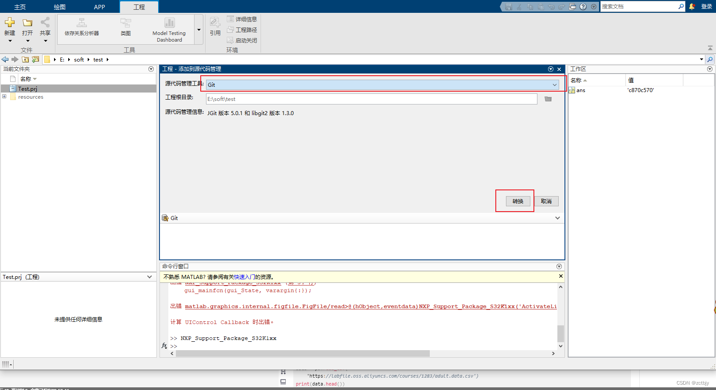Switch to the APP tab
Screen dimensions: 716x390
99,7
